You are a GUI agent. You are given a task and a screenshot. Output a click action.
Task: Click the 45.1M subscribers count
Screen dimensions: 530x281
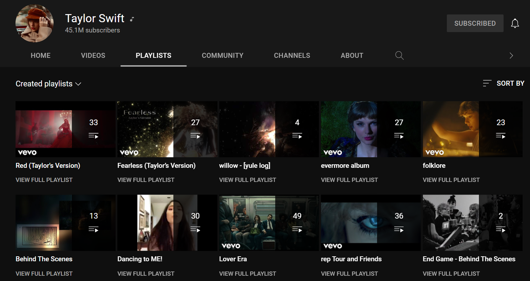pos(92,30)
